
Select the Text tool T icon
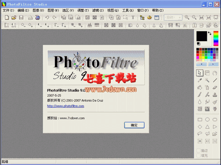pyautogui.click(x=133, y=18)
